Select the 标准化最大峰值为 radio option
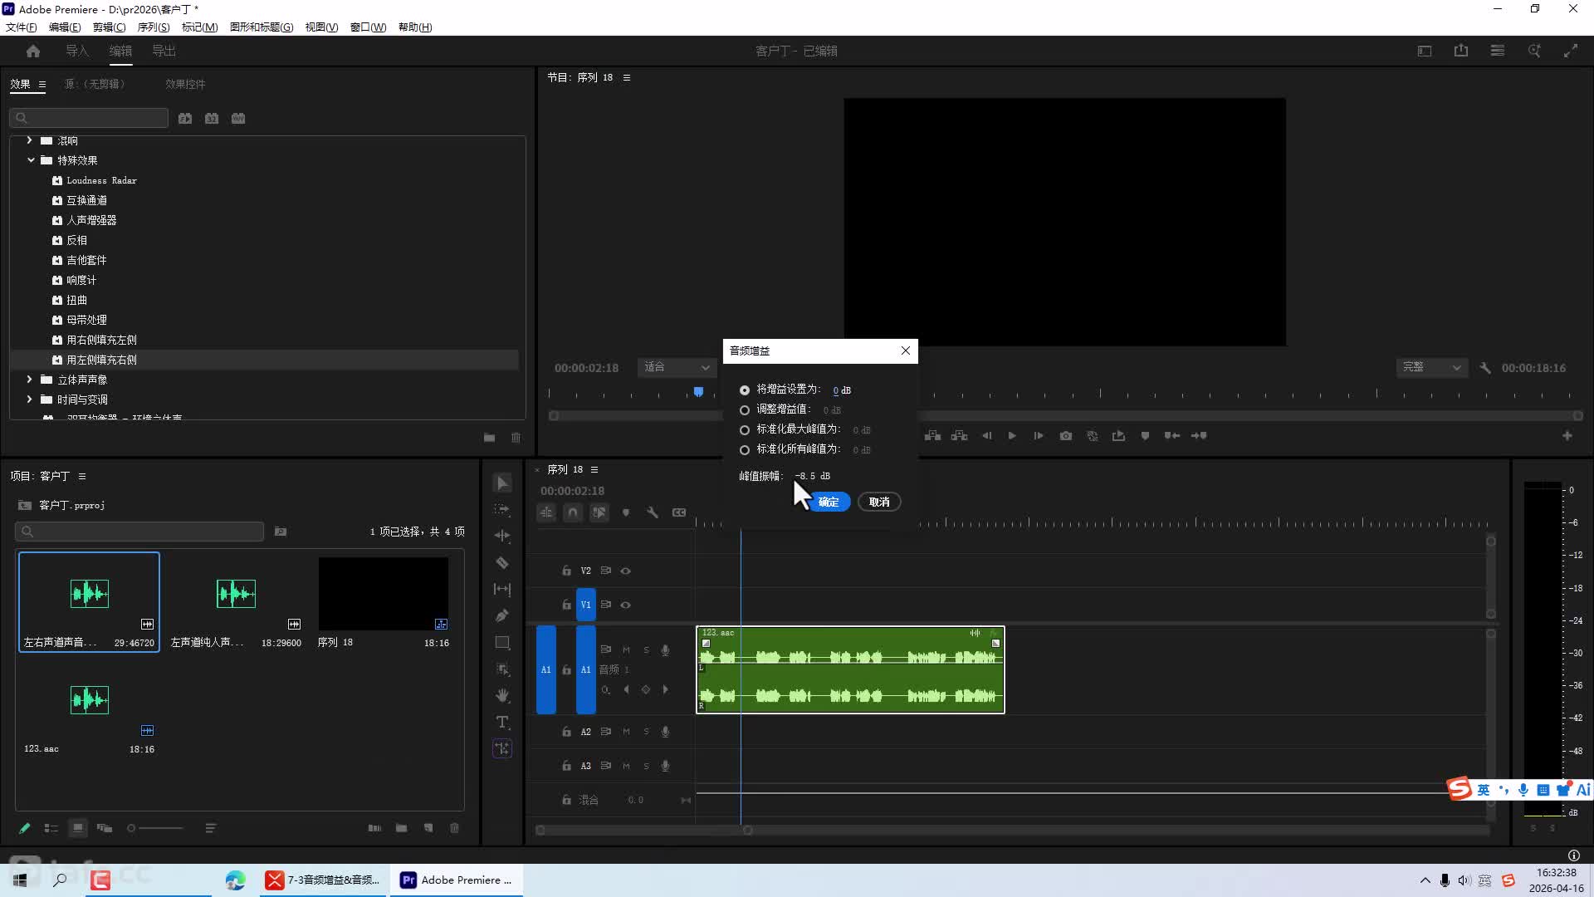 pos(745,429)
